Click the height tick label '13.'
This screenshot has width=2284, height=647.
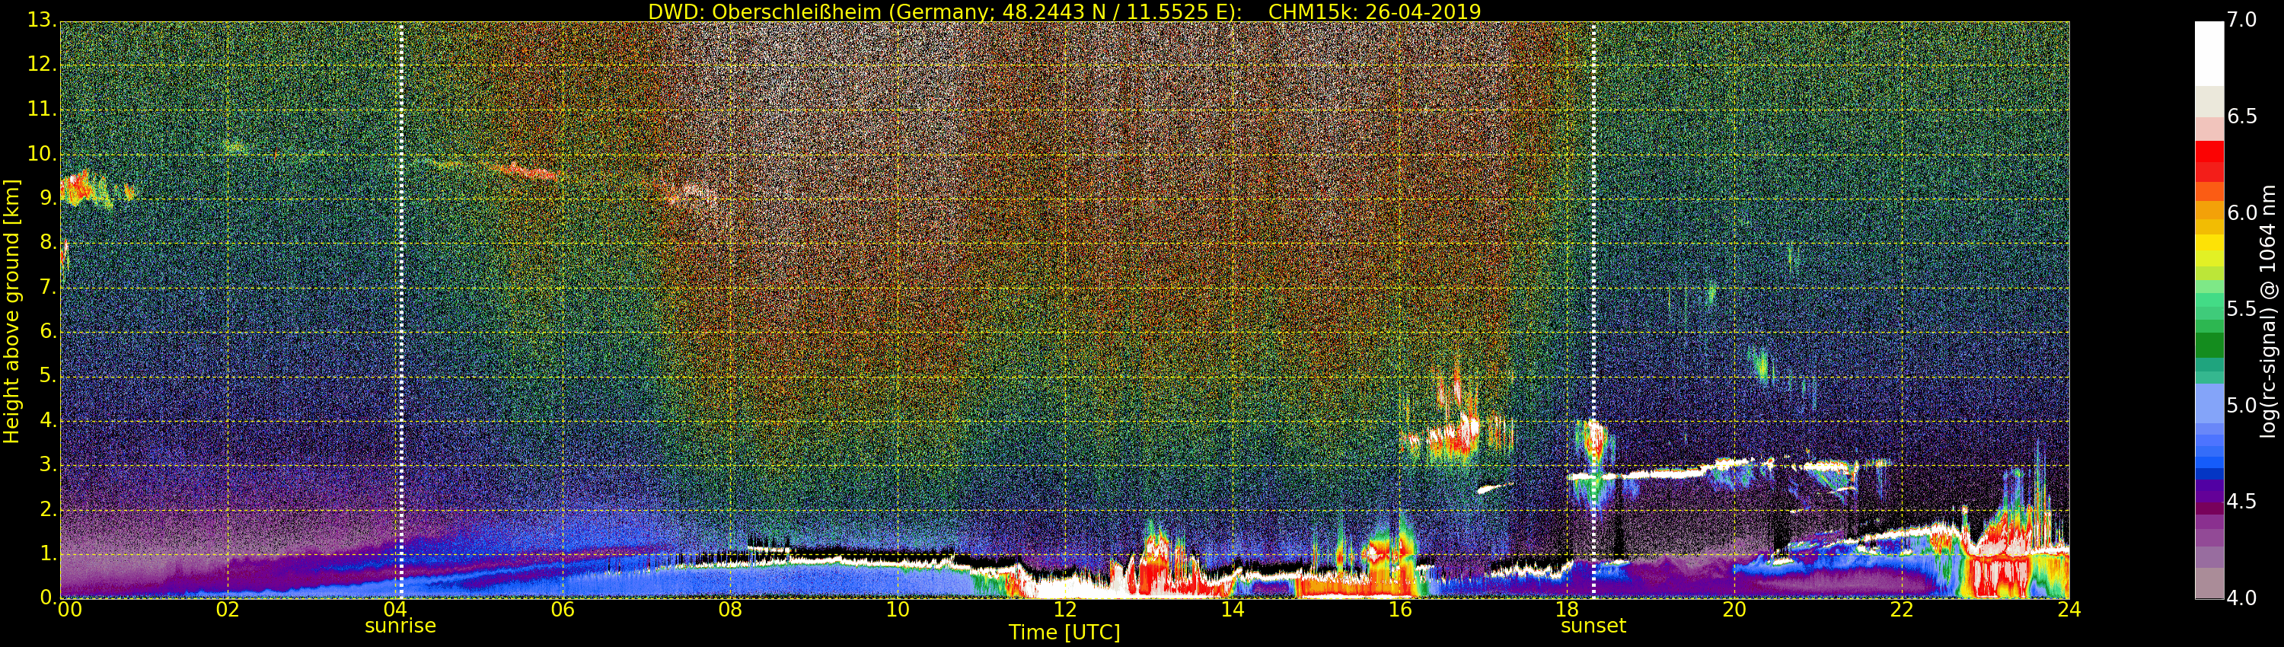tap(42, 21)
